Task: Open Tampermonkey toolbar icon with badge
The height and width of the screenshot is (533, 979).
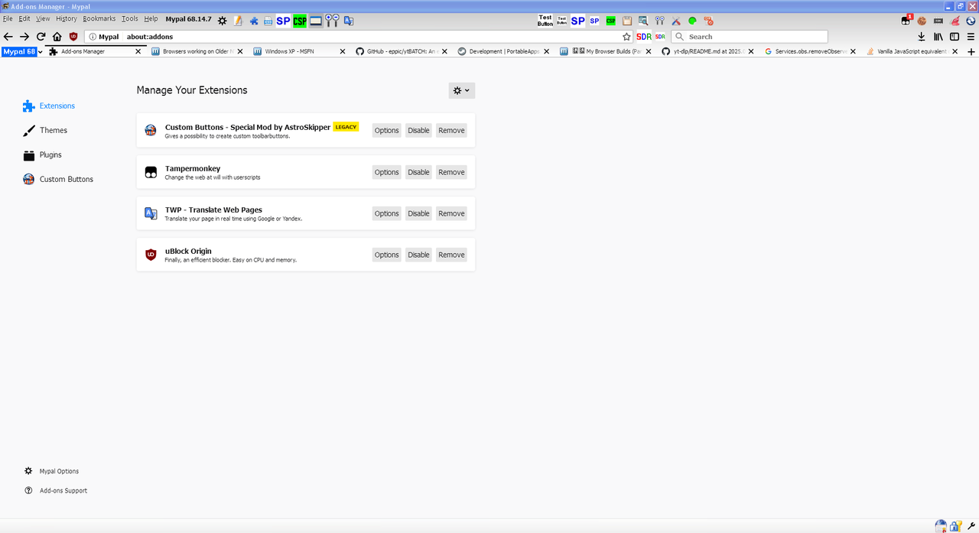Action: (906, 21)
